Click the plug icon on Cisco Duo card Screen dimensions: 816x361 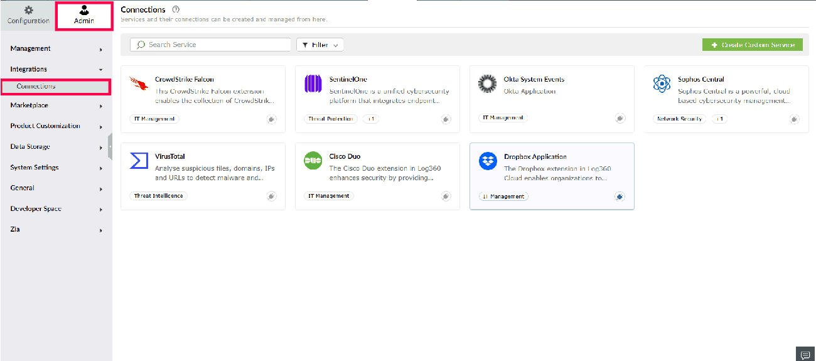point(446,197)
